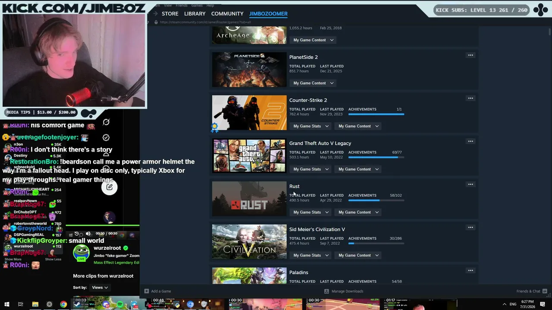Open the options menu for Sid Meier's Civilization V
Viewport: 552px width, 310px height.
pos(470,227)
